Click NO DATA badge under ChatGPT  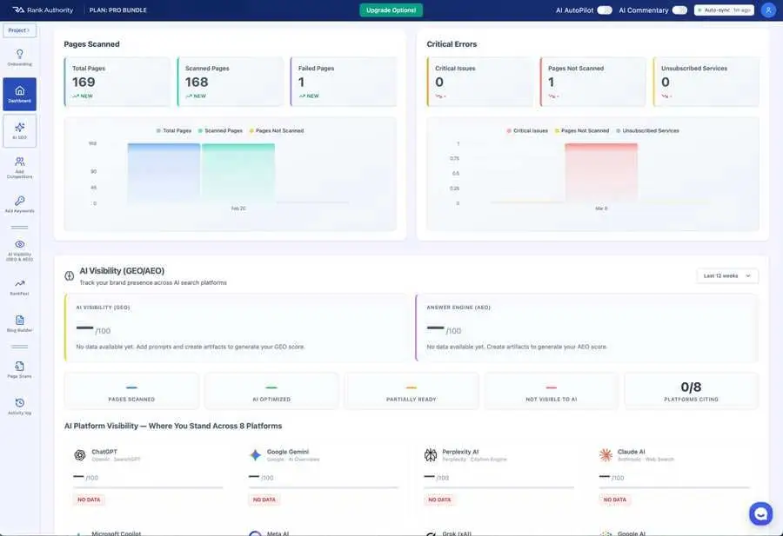pyautogui.click(x=89, y=500)
